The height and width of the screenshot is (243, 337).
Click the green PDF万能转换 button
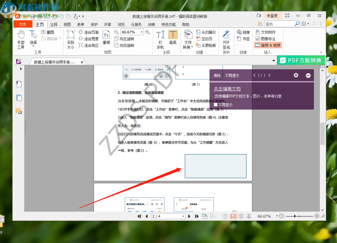coord(301,60)
